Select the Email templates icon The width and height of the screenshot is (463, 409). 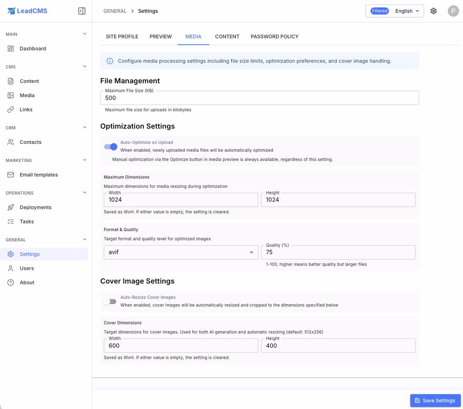[x=11, y=175]
